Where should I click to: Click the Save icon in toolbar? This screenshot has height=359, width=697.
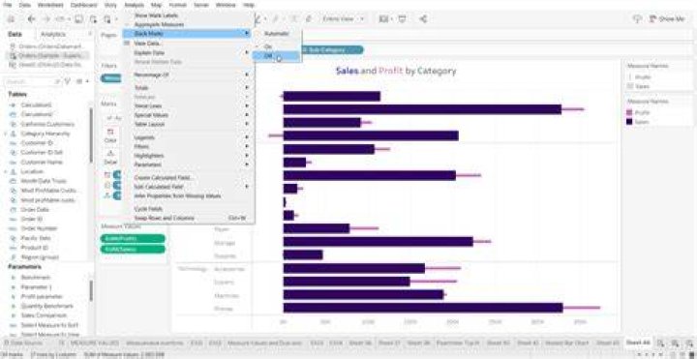[x=78, y=19]
